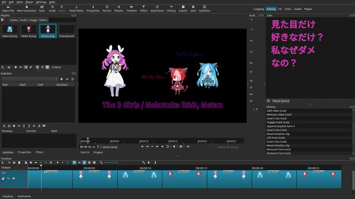
Task: Toggle ripple all tracks in timeline toolbar
Action: [89, 163]
